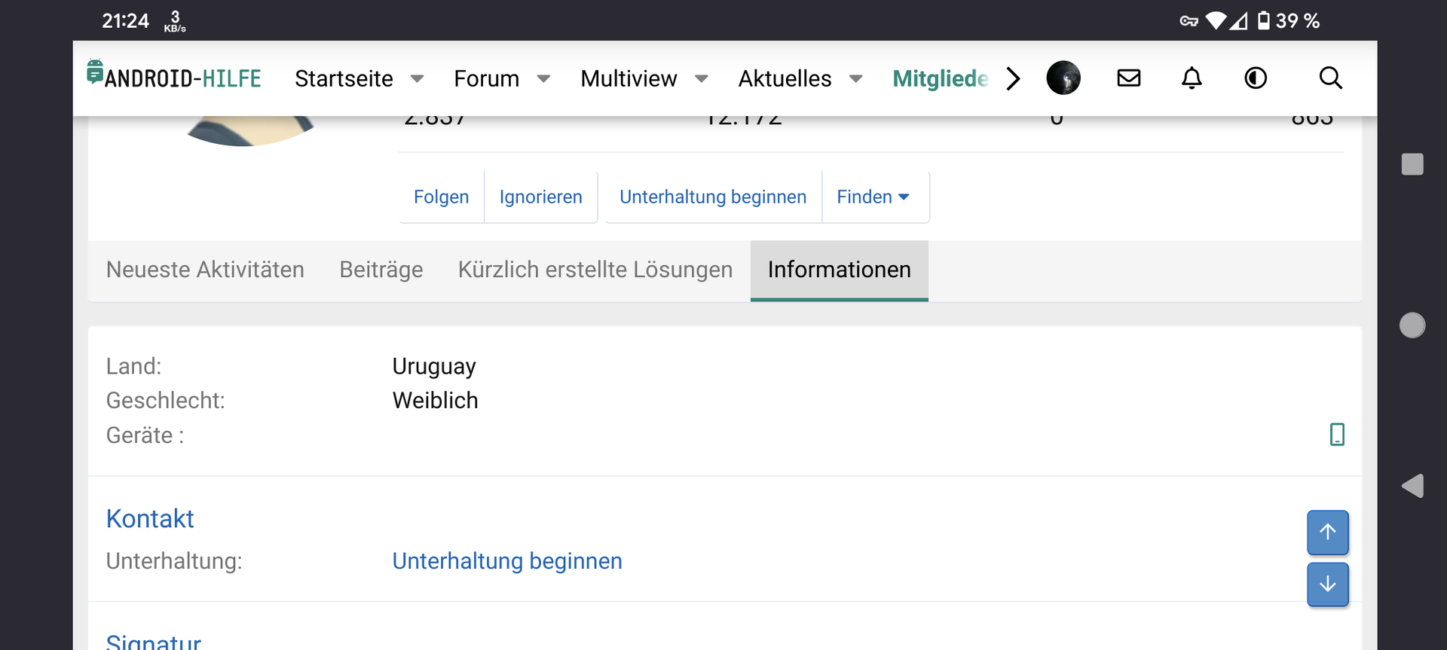The height and width of the screenshot is (650, 1447).
Task: Tap the Android back navigation triangle
Action: (x=1412, y=486)
